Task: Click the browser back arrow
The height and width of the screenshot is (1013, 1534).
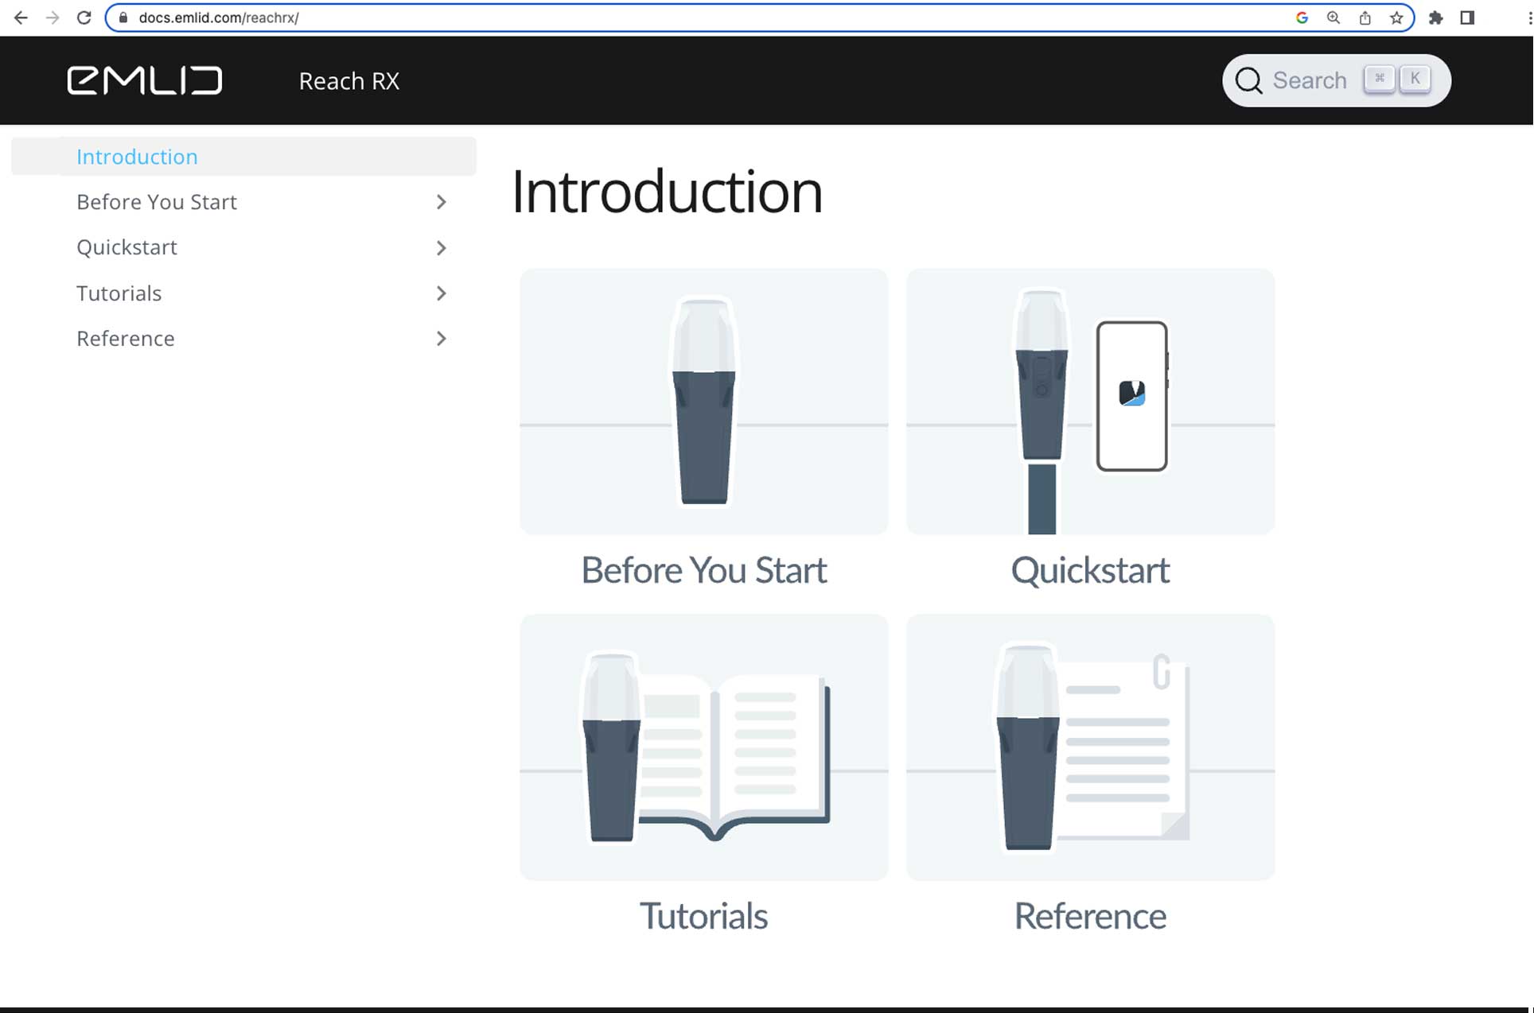Action: pos(21,17)
